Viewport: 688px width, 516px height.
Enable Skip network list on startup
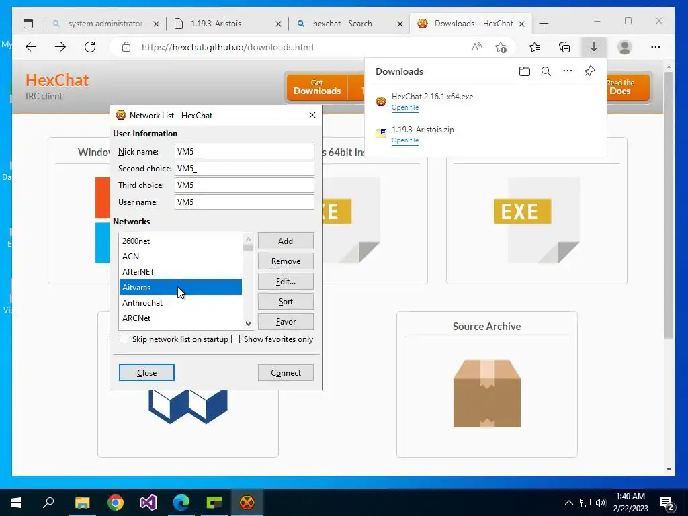124,339
